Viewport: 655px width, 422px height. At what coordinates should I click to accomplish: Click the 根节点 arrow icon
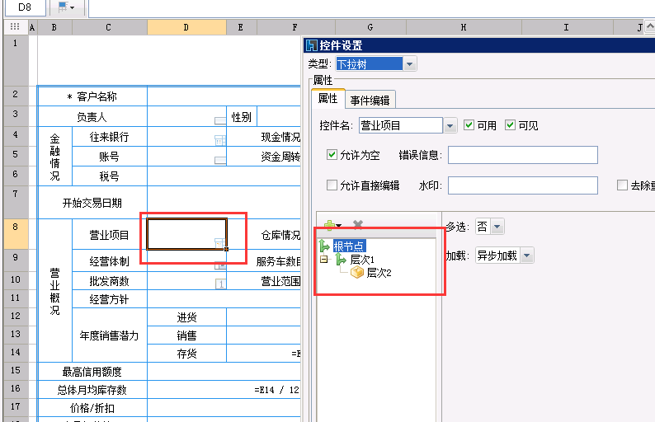[324, 246]
